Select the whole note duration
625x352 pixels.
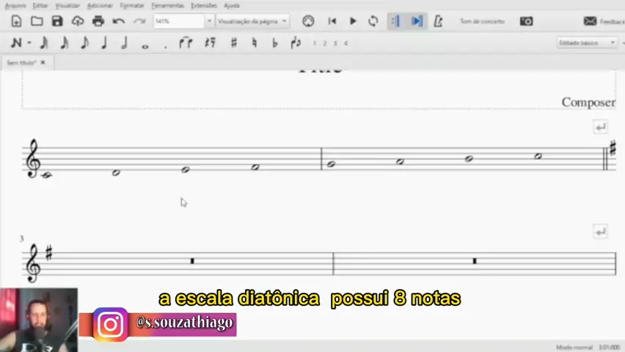(x=145, y=44)
